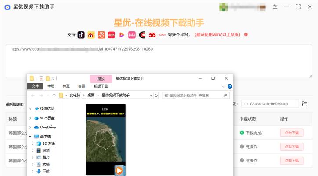Switch to the 查看 ribbon tab
Image resolution: width=318 pixels, height=176 pixels.
click(82, 86)
